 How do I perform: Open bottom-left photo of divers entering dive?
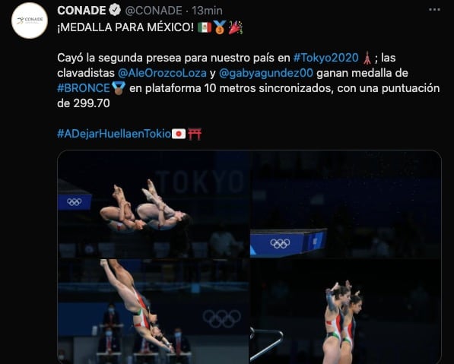(154, 312)
